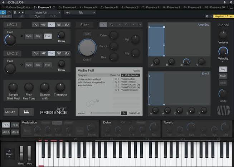Select LFO 1 square waveform
Image resolution: width=234 pixels, height=167 pixels.
(x=59, y=25)
